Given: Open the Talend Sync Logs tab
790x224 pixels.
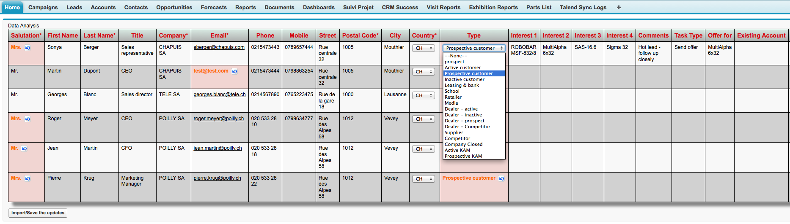Looking at the screenshot, I should pos(583,7).
